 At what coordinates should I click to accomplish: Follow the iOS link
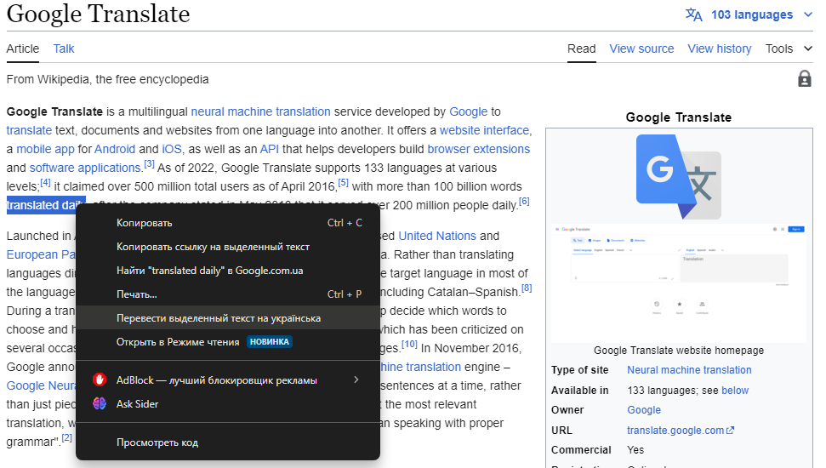tap(172, 149)
